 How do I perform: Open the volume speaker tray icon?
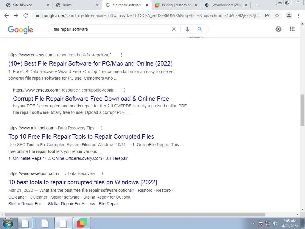275,223
